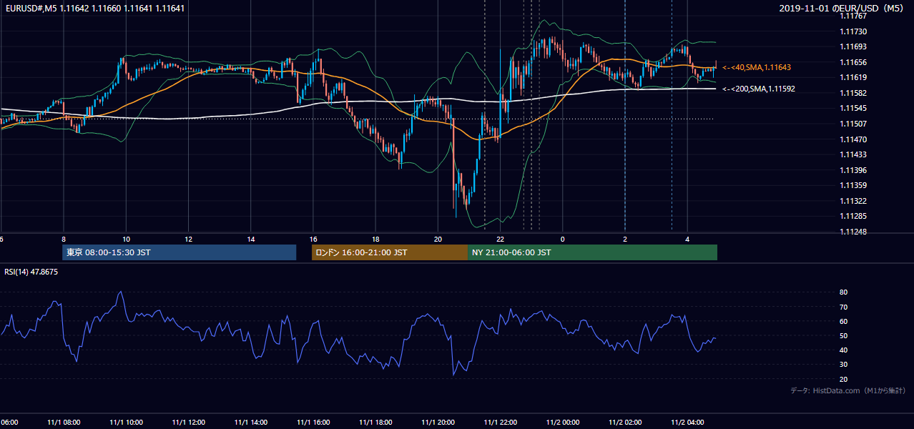Click the 1.11582 price axis label
The height and width of the screenshot is (429, 914).
852,94
